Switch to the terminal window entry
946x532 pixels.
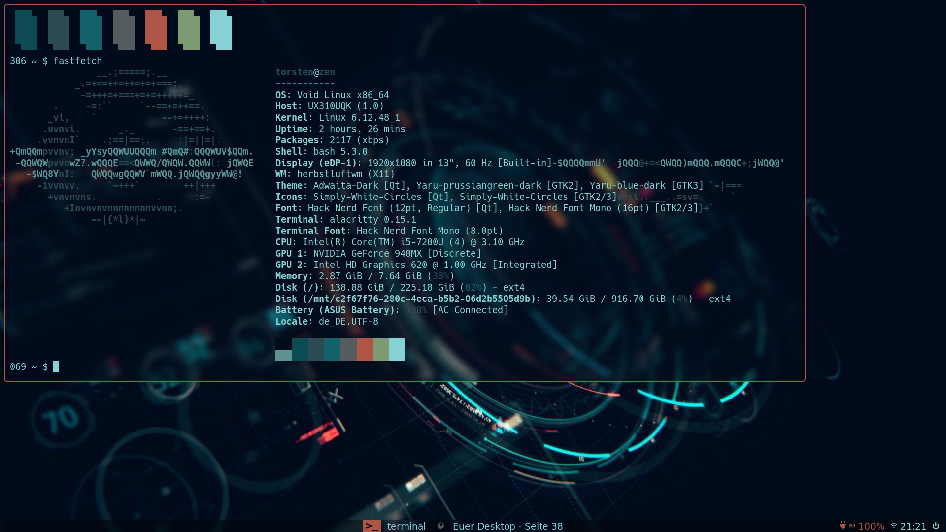(x=406, y=526)
